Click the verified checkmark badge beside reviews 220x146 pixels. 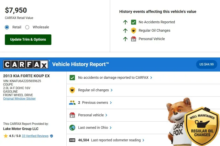point(52,136)
